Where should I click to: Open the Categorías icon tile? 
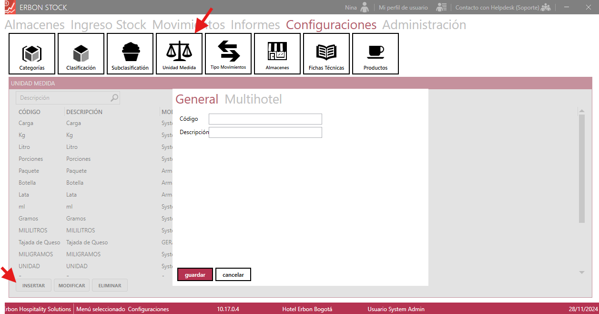[x=32, y=53]
